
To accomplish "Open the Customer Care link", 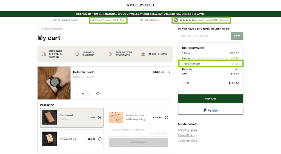I will (188, 141).
